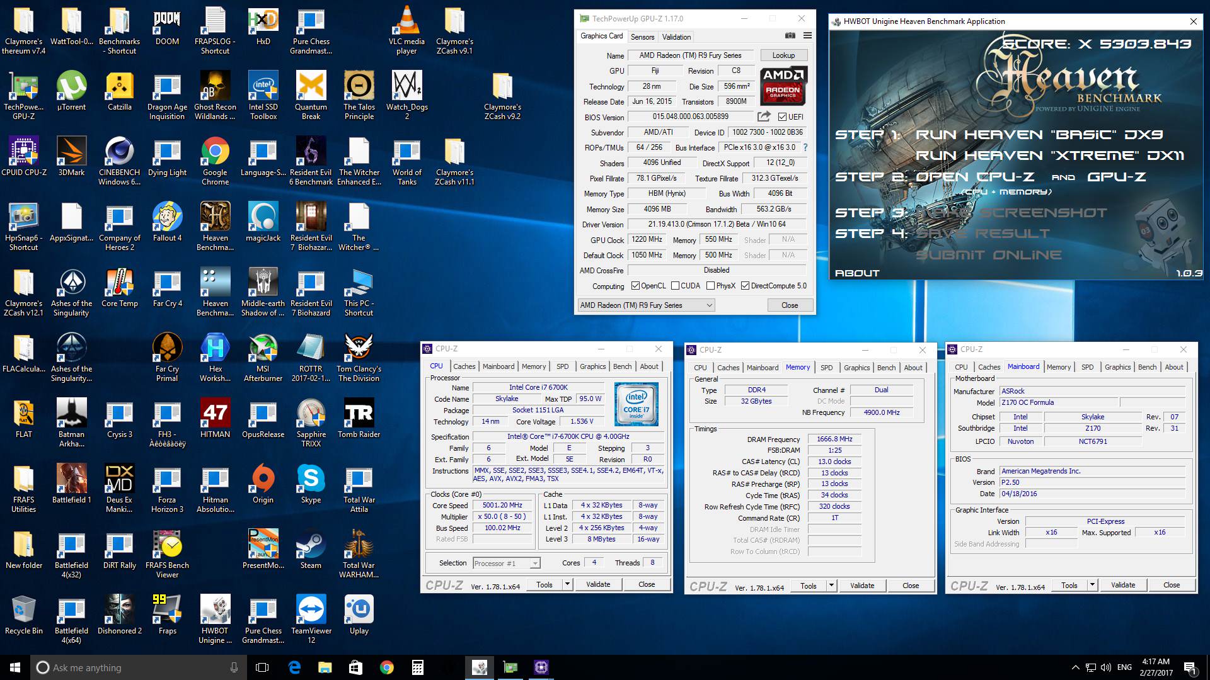Open Calculator from the taskbar
The image size is (1210, 680).
(x=417, y=667)
